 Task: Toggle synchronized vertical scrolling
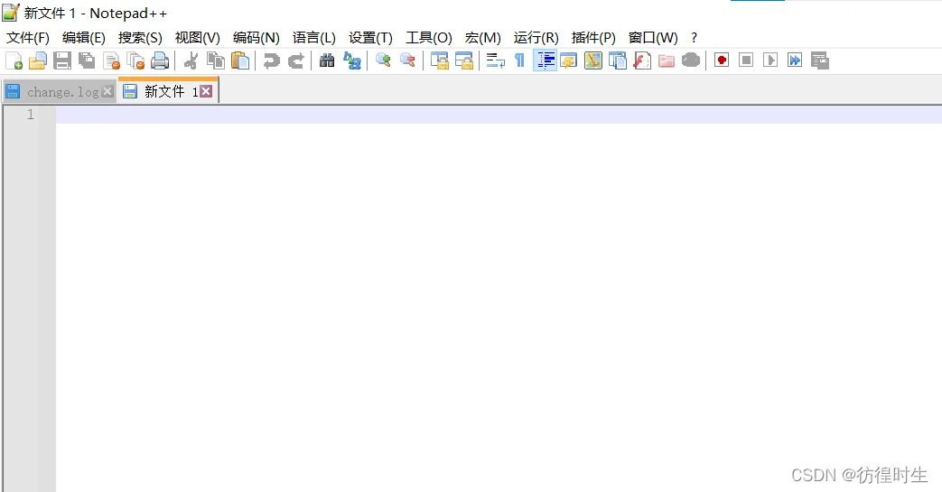(439, 60)
